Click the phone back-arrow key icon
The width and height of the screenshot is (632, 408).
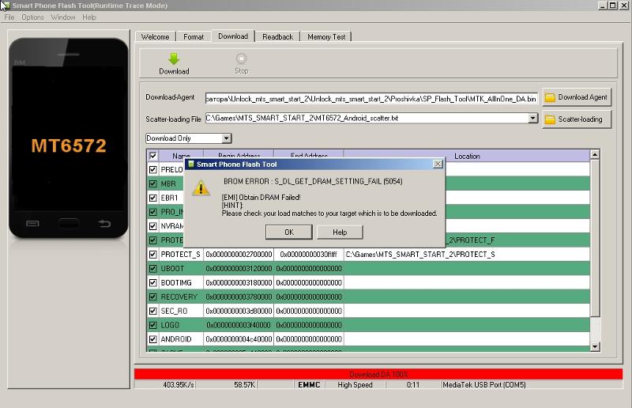[104, 223]
